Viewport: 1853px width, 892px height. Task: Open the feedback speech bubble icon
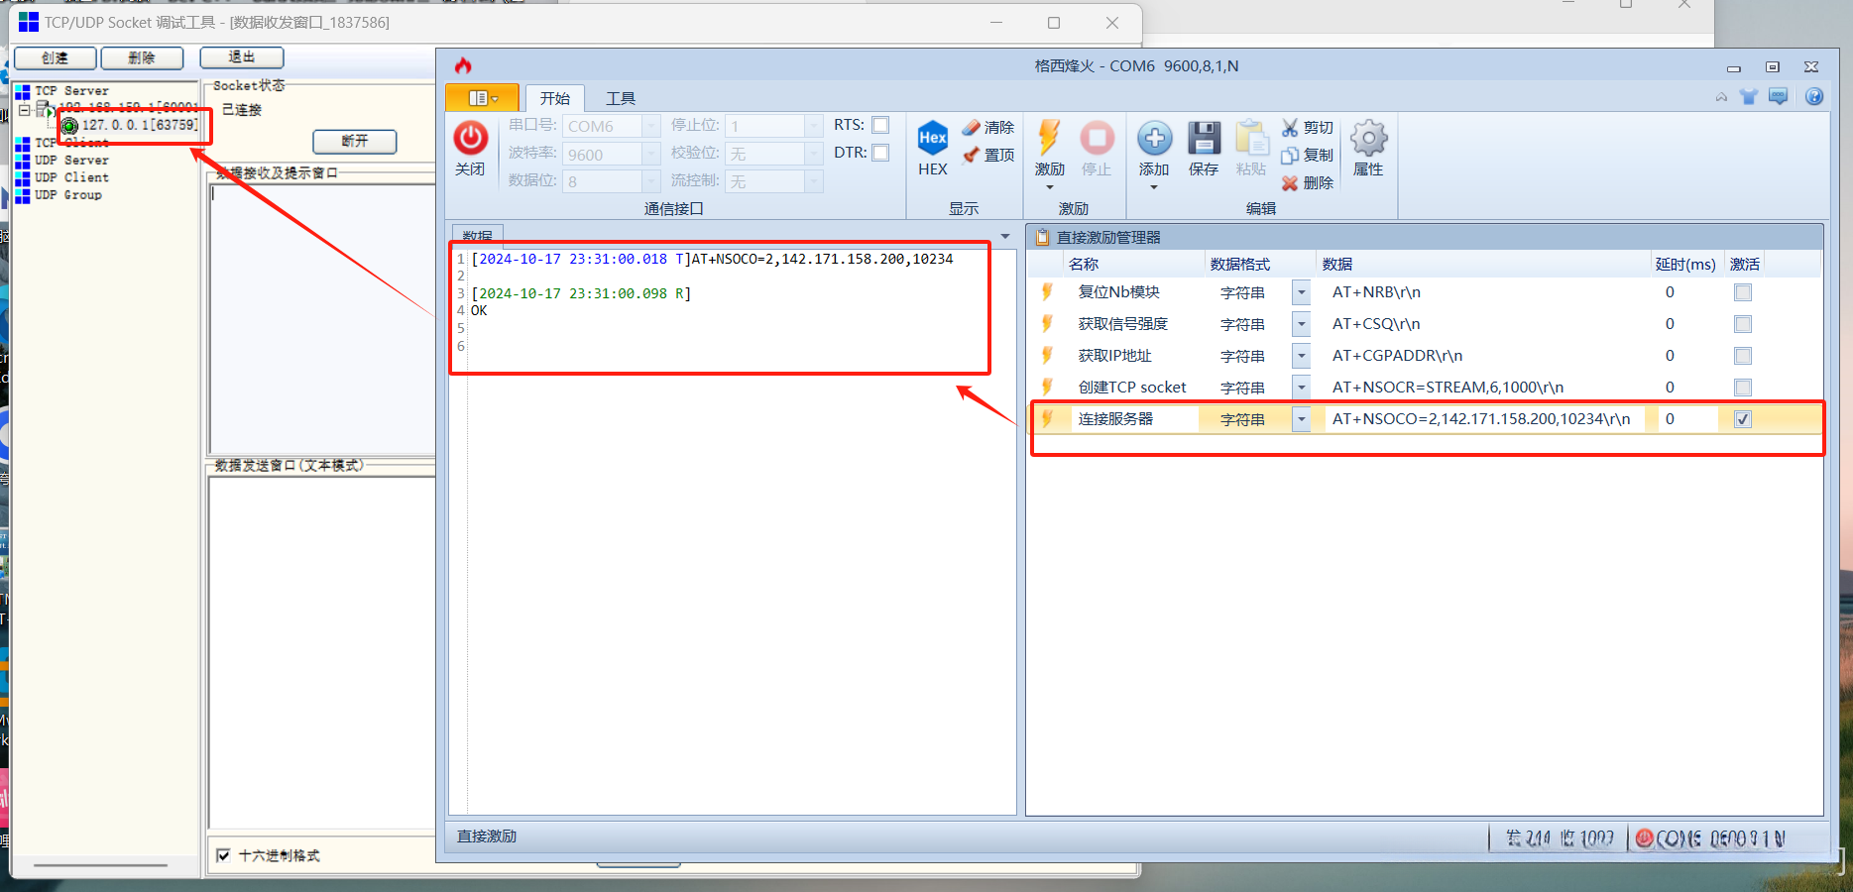(x=1779, y=96)
